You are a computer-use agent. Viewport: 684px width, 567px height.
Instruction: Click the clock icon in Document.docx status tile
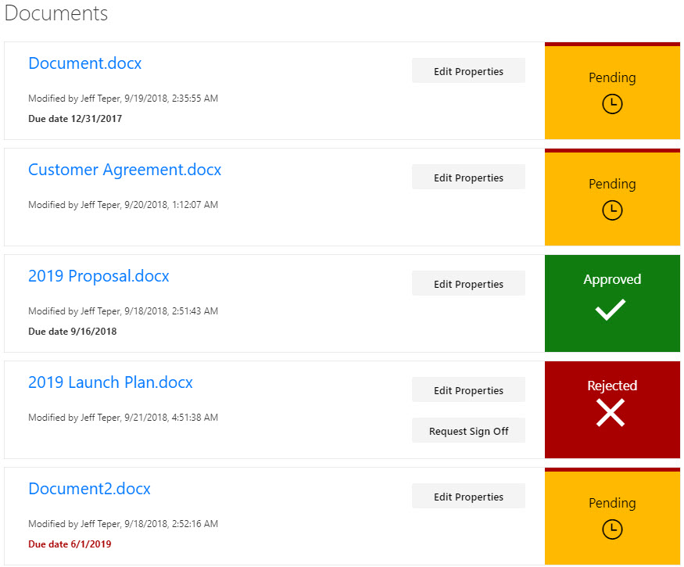[x=612, y=104]
